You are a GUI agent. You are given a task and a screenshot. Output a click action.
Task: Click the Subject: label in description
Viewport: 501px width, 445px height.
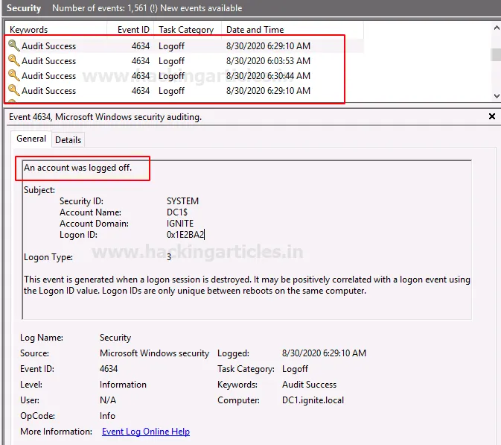click(39, 190)
